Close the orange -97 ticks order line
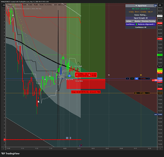 pyautogui.click(x=148, y=93)
